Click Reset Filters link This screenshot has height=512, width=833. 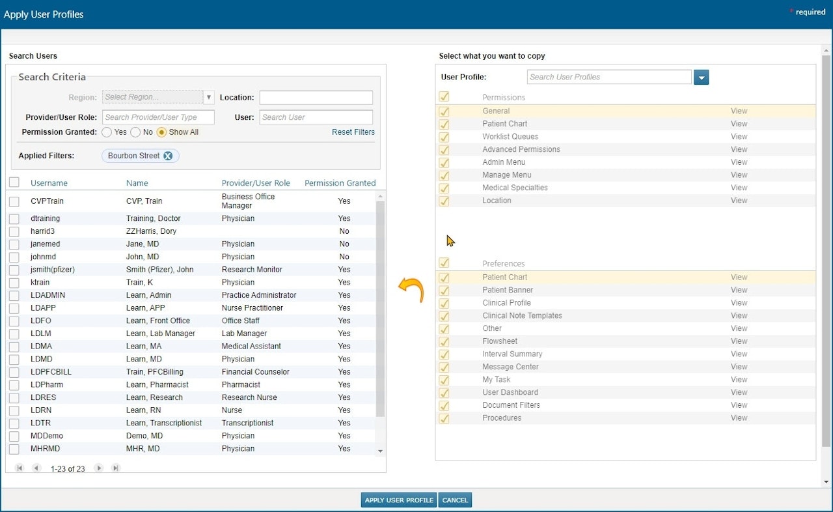(x=353, y=132)
